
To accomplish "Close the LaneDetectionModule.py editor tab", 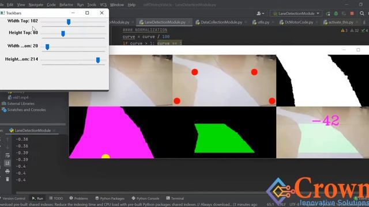I will click(189, 22).
